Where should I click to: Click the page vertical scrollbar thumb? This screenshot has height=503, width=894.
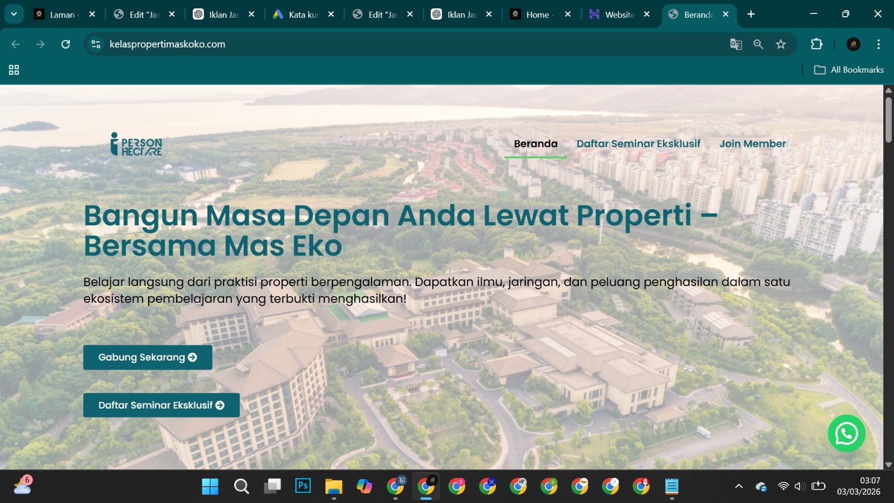888,120
